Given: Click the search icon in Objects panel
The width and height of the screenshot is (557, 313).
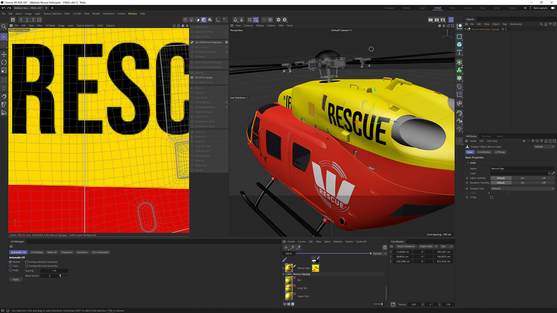Looking at the screenshot, I should (x=541, y=24).
